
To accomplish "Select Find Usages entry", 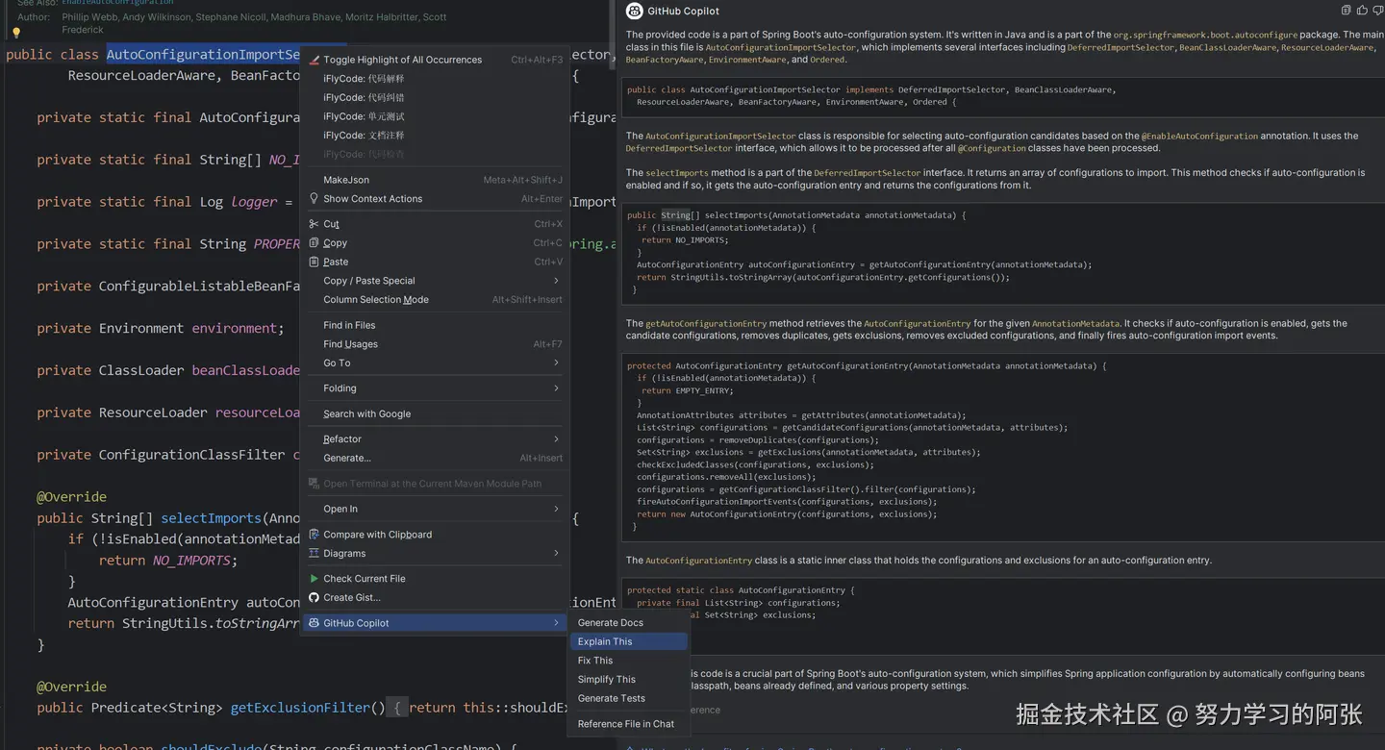I will (436, 344).
